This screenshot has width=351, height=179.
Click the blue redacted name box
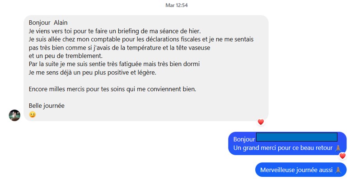pos(297,137)
